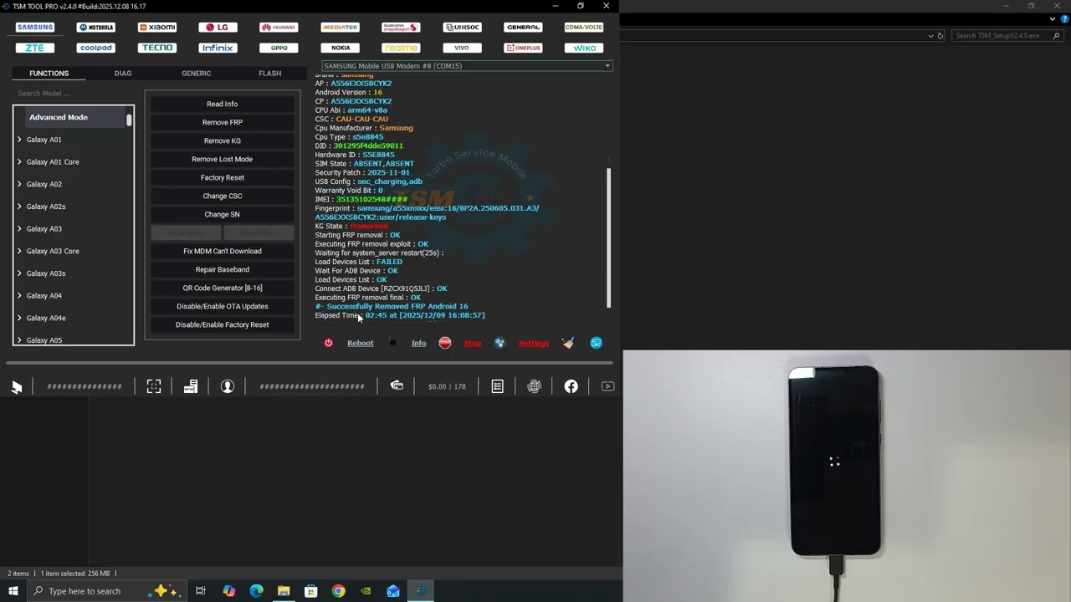Click the Remove KG button
Viewport: 1071px width, 602px height.
coord(223,140)
